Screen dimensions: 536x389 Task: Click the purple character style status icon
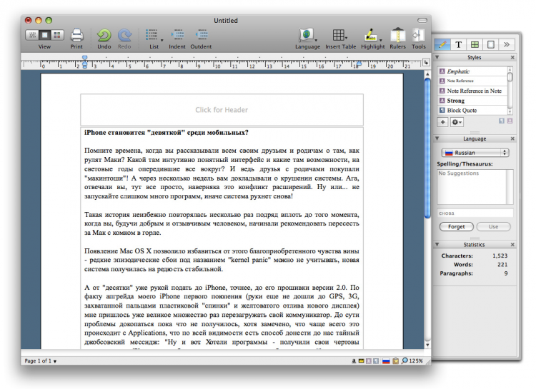[x=369, y=360]
